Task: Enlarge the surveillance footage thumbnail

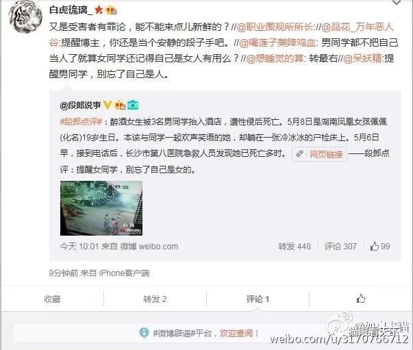Action: click(x=101, y=208)
